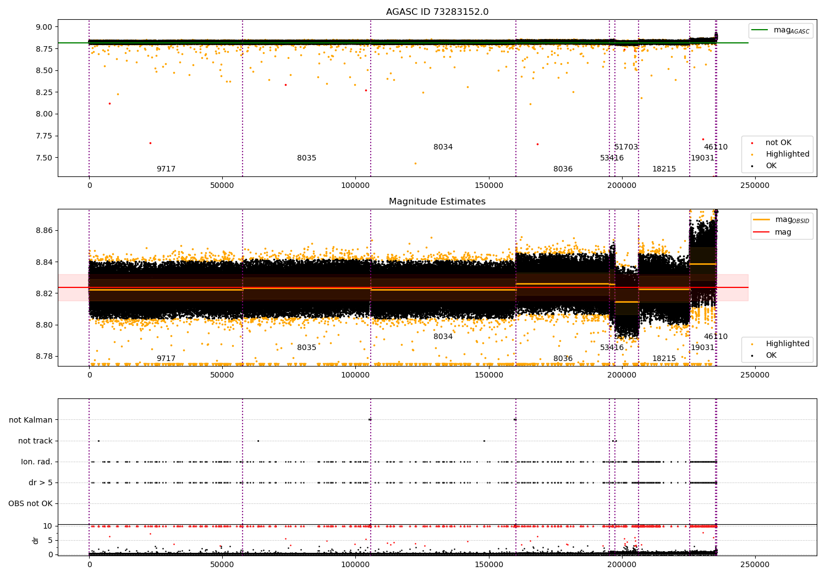Click the 'OBS not OK' row label

tap(31, 504)
